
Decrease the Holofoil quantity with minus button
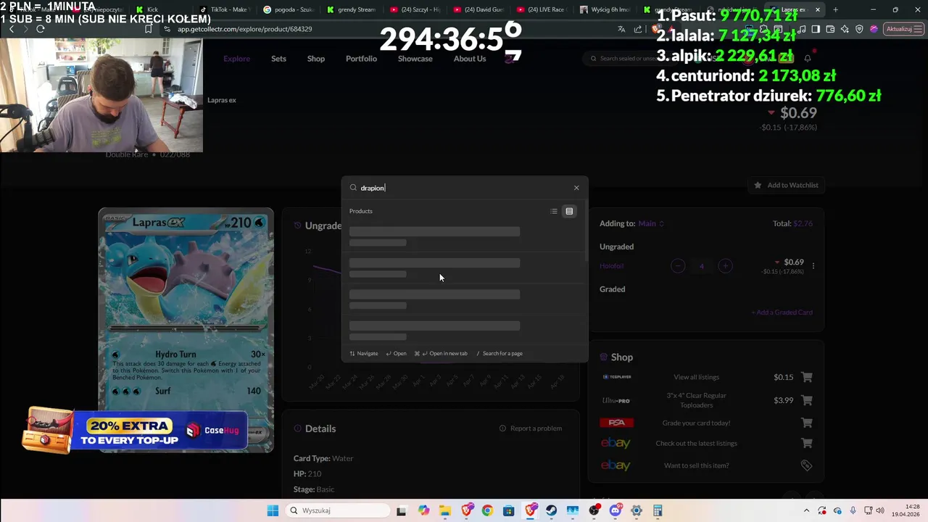point(678,266)
